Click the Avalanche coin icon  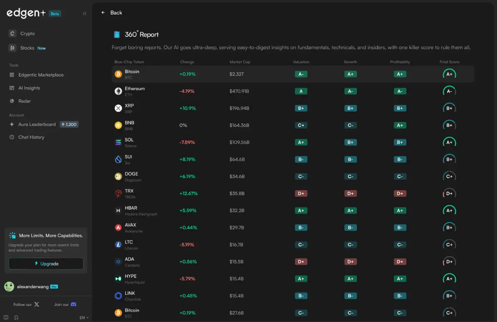point(118,227)
